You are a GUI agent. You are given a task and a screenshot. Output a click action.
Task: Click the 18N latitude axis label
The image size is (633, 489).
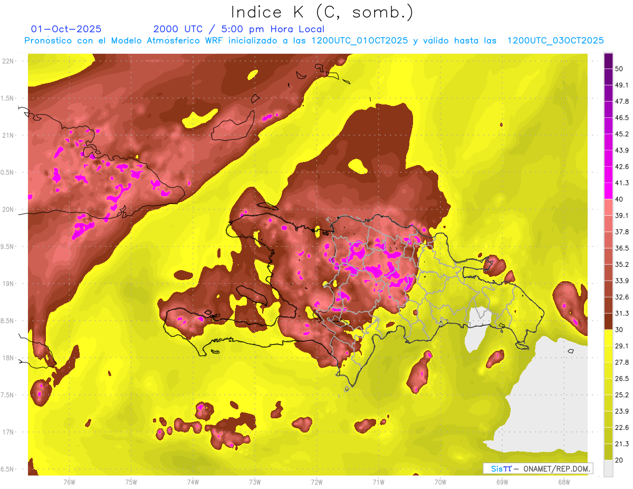coord(9,358)
